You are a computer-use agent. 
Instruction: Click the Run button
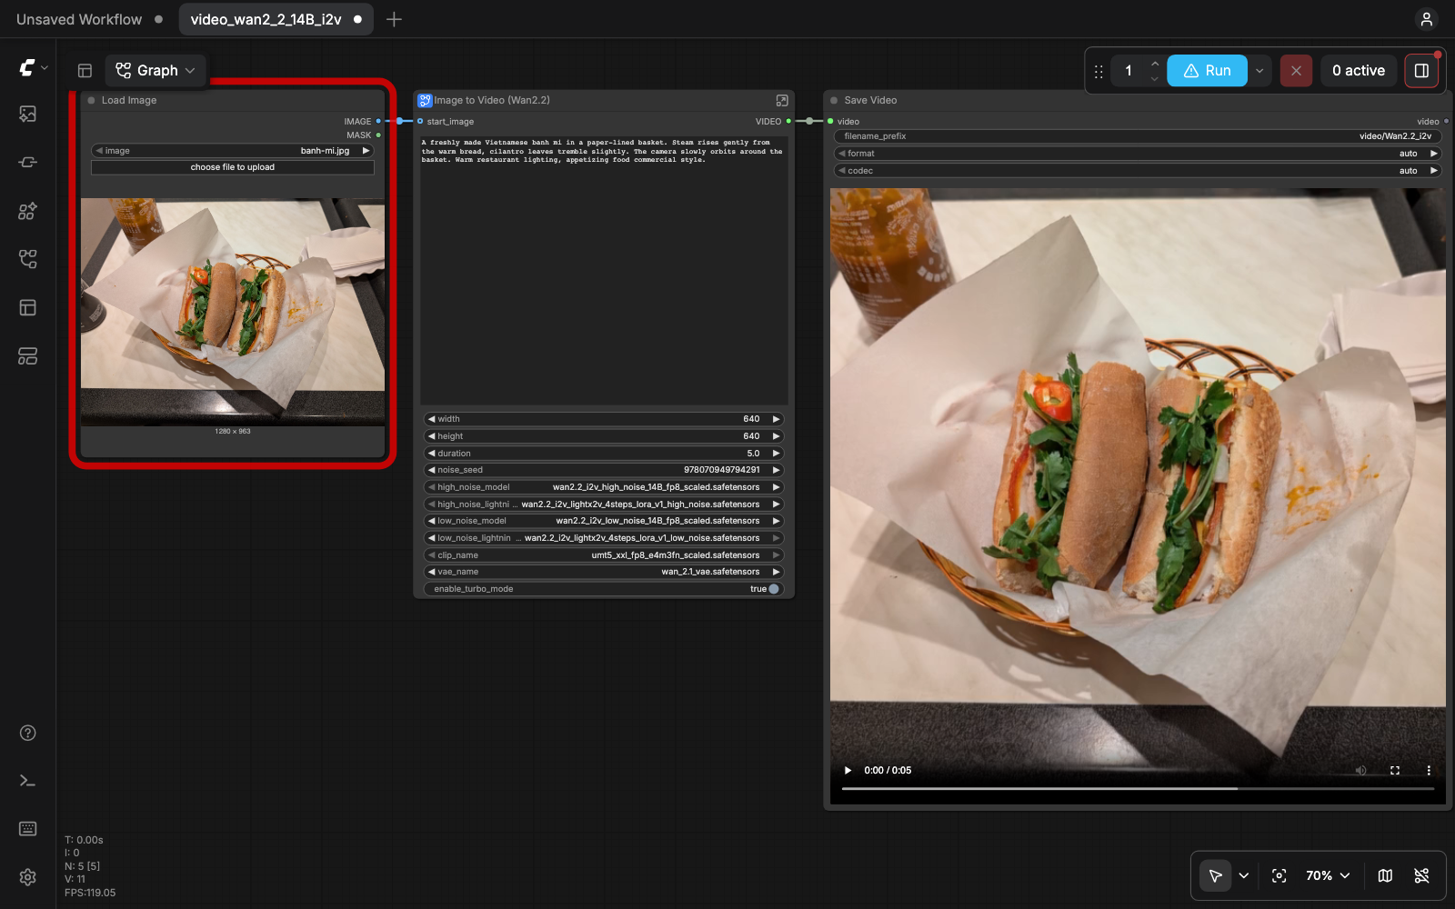[x=1207, y=71]
